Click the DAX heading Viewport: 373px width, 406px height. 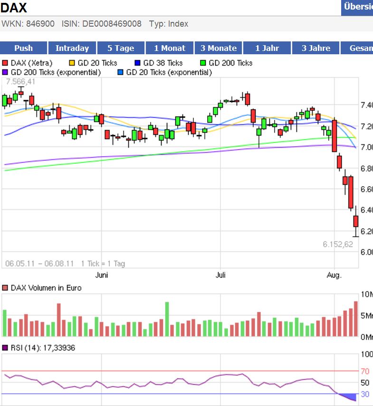[13, 7]
